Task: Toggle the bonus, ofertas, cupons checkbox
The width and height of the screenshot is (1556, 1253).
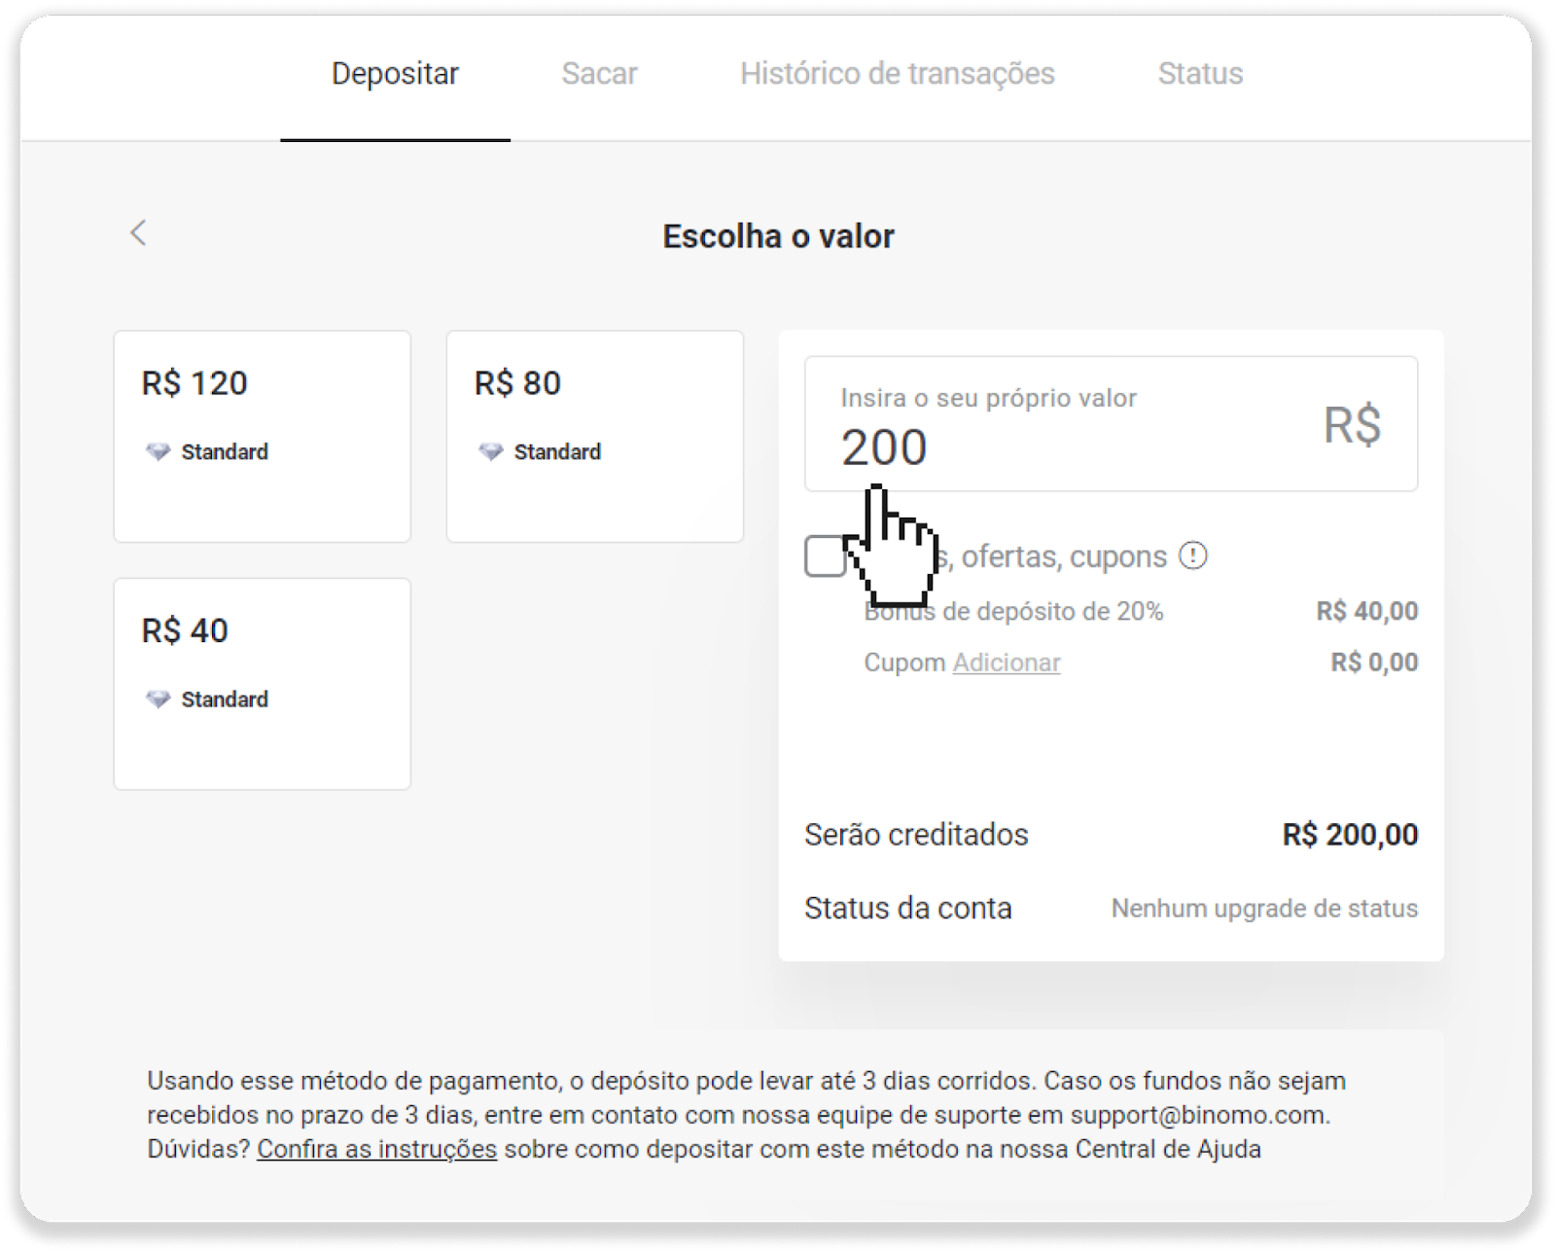Action: (x=825, y=557)
